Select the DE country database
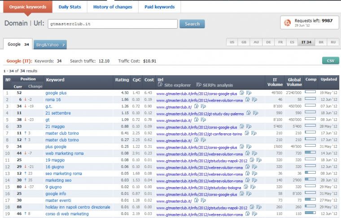The image size is (341, 218). [268, 42]
